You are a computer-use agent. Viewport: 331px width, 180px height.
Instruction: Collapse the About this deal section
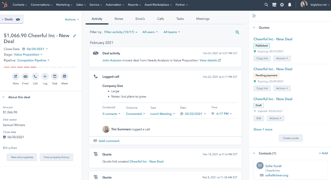[x=3, y=97]
